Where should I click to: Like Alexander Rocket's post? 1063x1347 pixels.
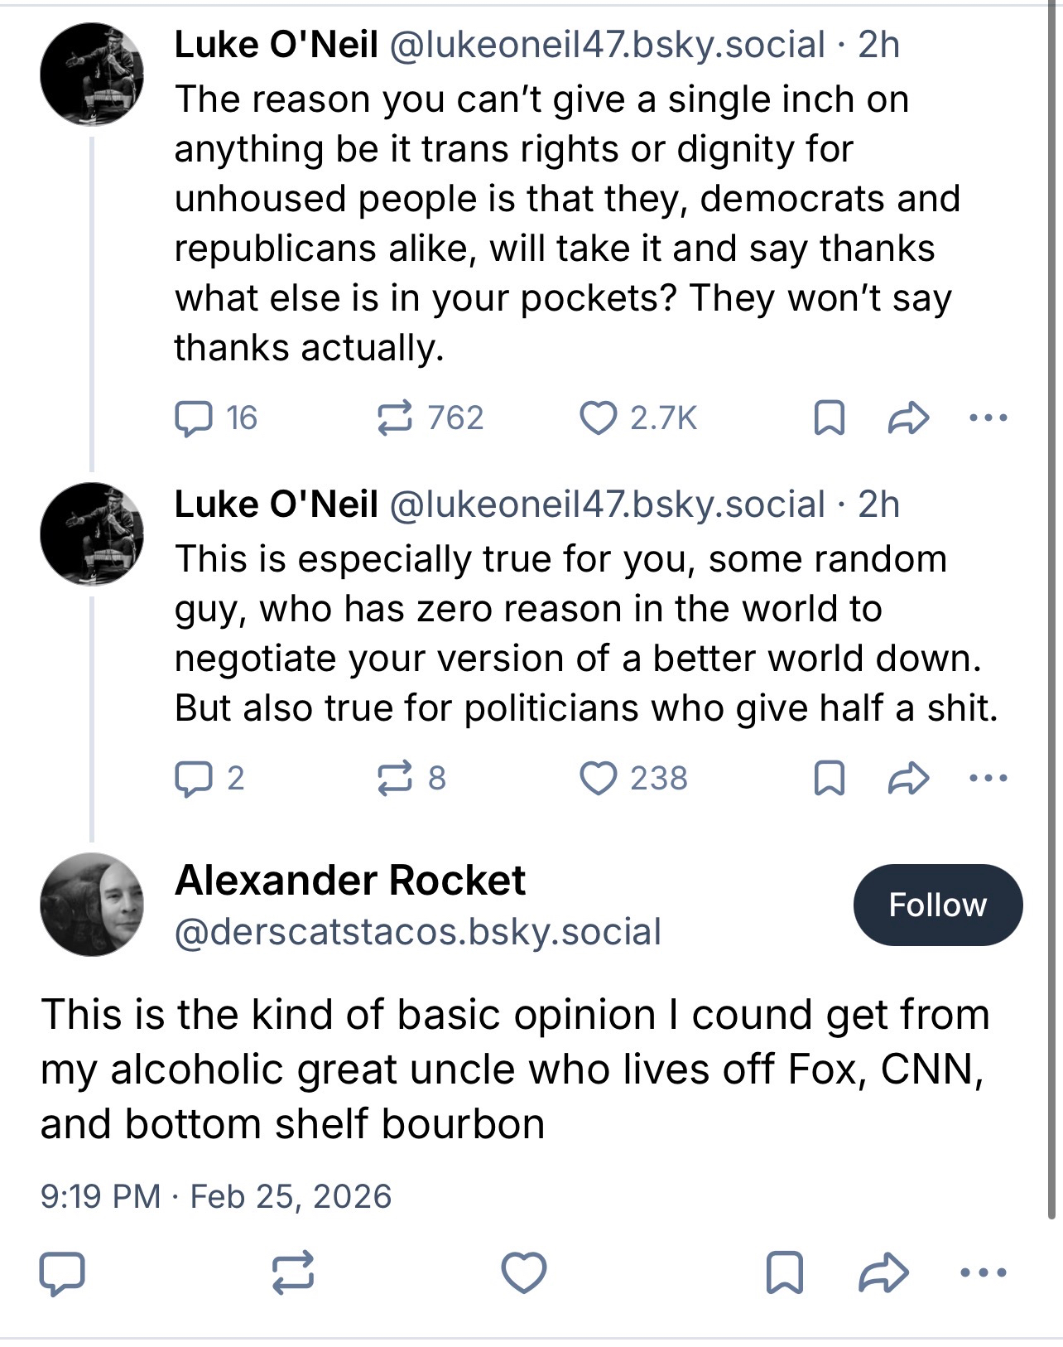click(524, 1272)
